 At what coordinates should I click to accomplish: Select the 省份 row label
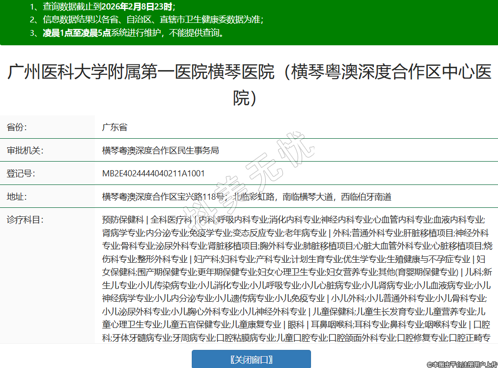click(17, 127)
